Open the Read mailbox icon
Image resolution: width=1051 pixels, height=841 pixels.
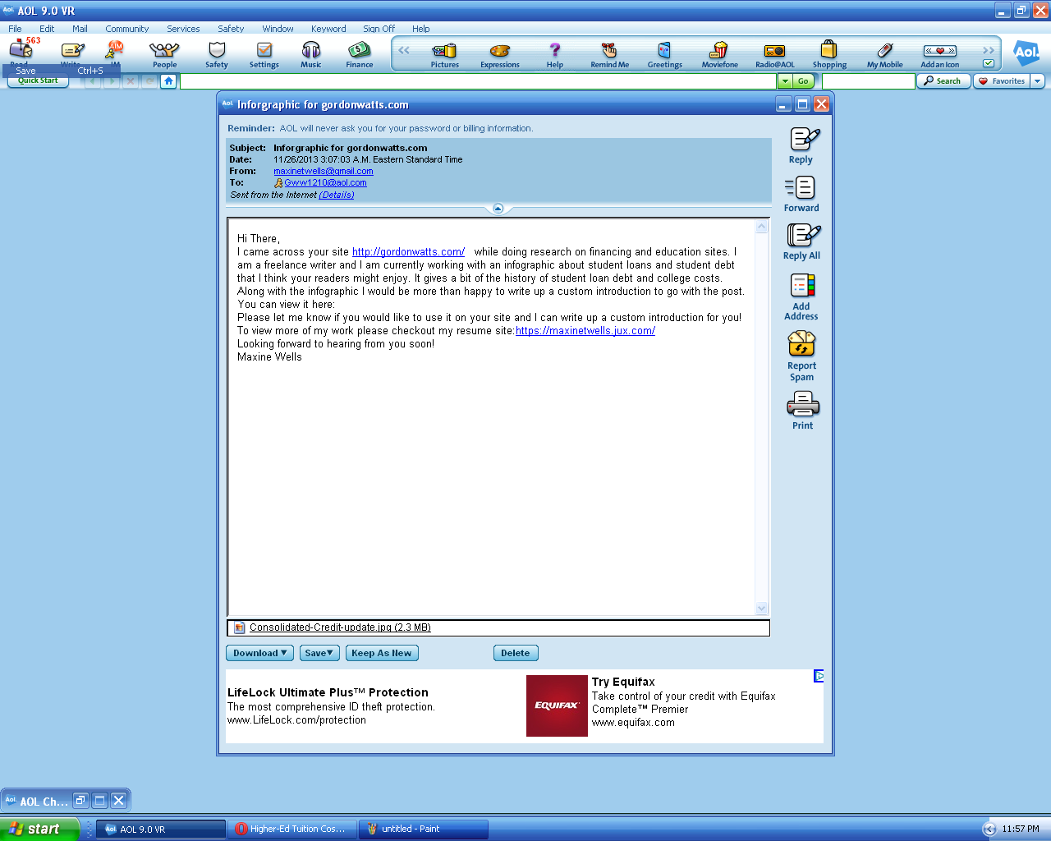pyautogui.click(x=21, y=49)
